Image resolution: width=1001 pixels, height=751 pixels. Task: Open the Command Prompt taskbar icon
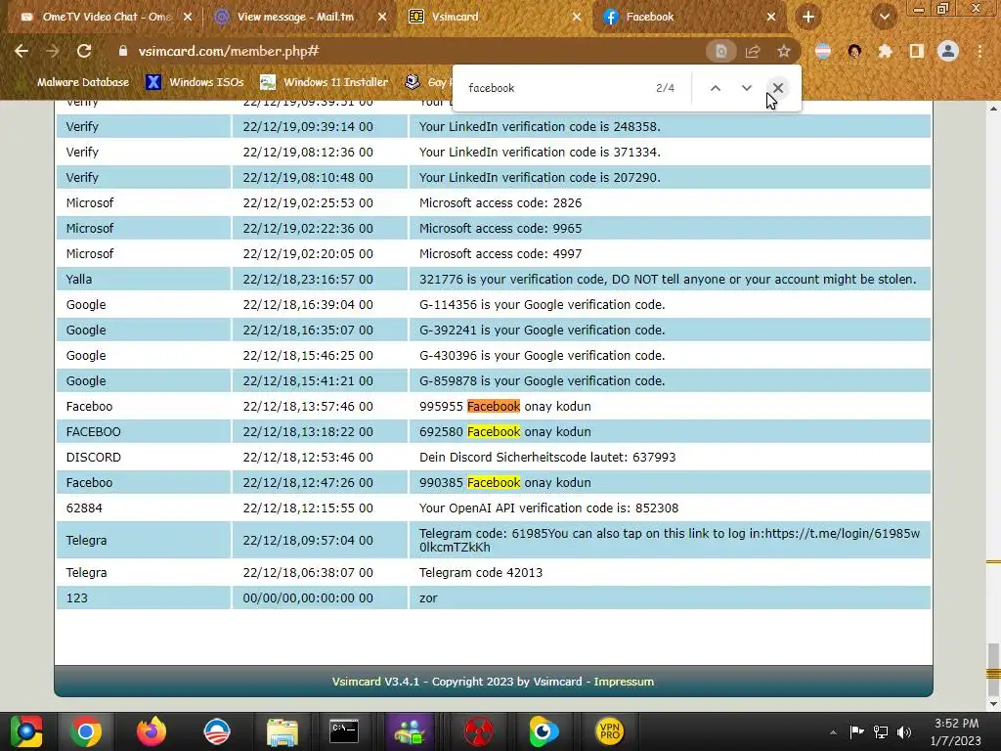(x=344, y=731)
